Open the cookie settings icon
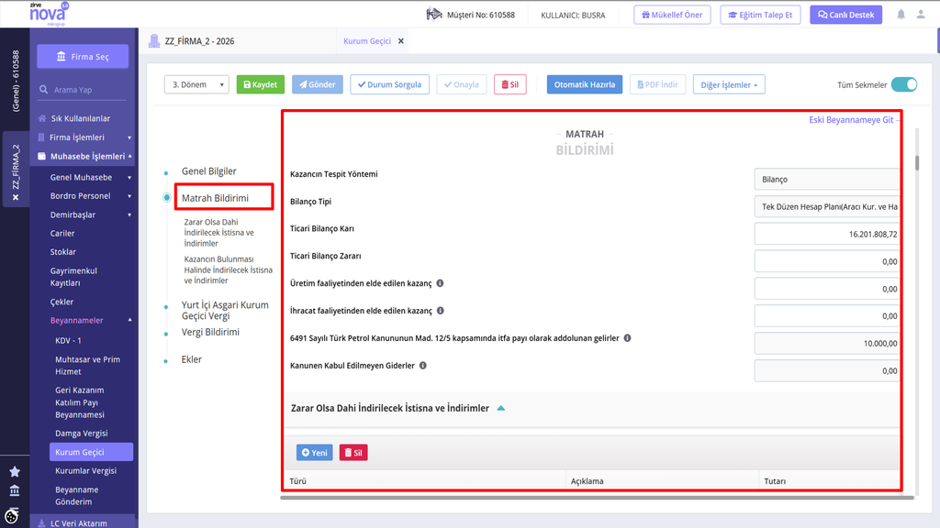The height and width of the screenshot is (528, 940). click(x=11, y=515)
